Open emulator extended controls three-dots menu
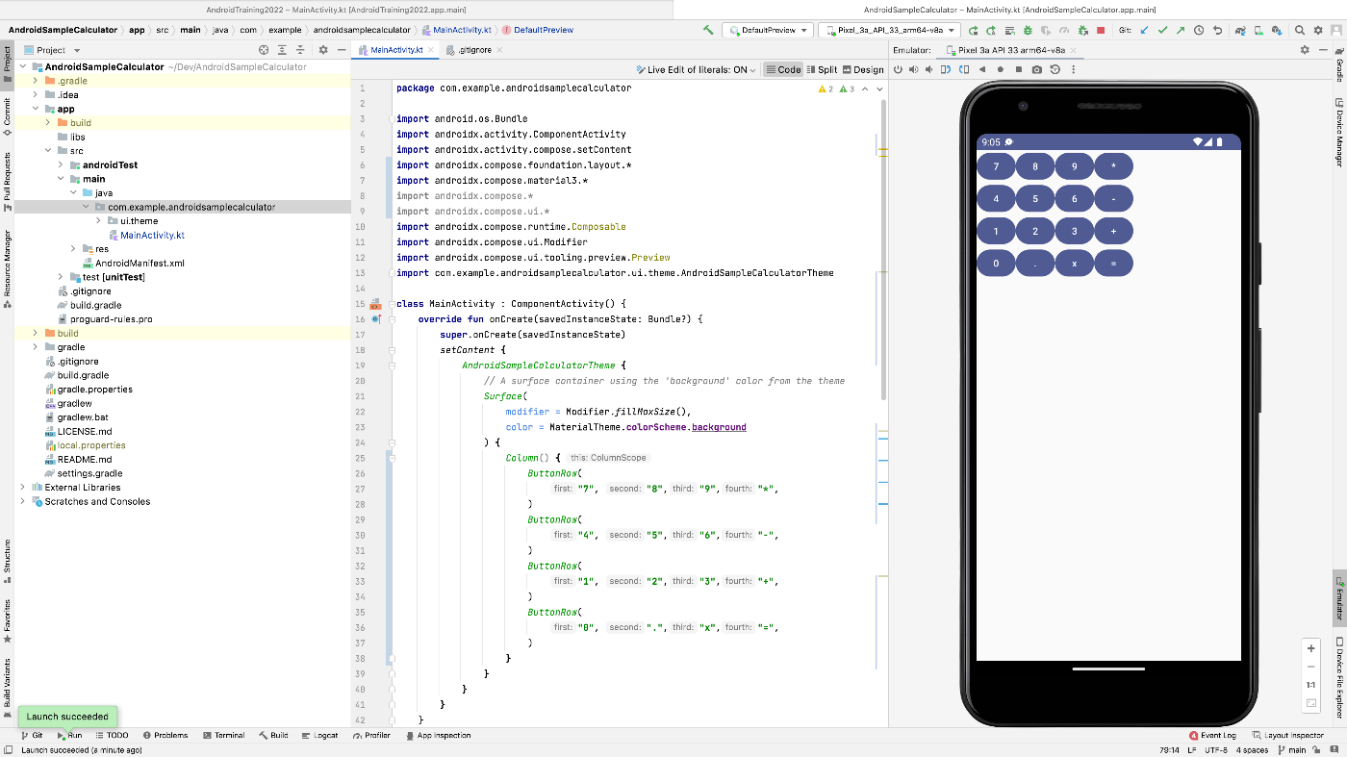This screenshot has height=757, width=1347. click(1074, 69)
